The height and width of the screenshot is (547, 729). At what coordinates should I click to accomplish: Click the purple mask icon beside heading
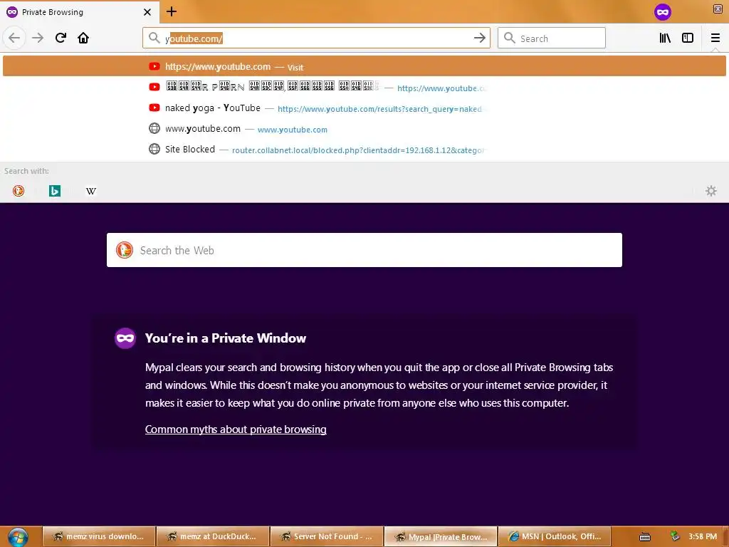coord(125,338)
